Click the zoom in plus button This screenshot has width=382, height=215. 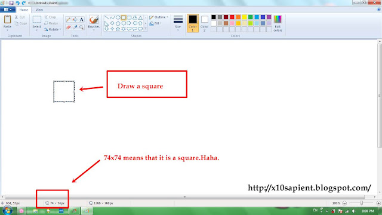(x=378, y=203)
